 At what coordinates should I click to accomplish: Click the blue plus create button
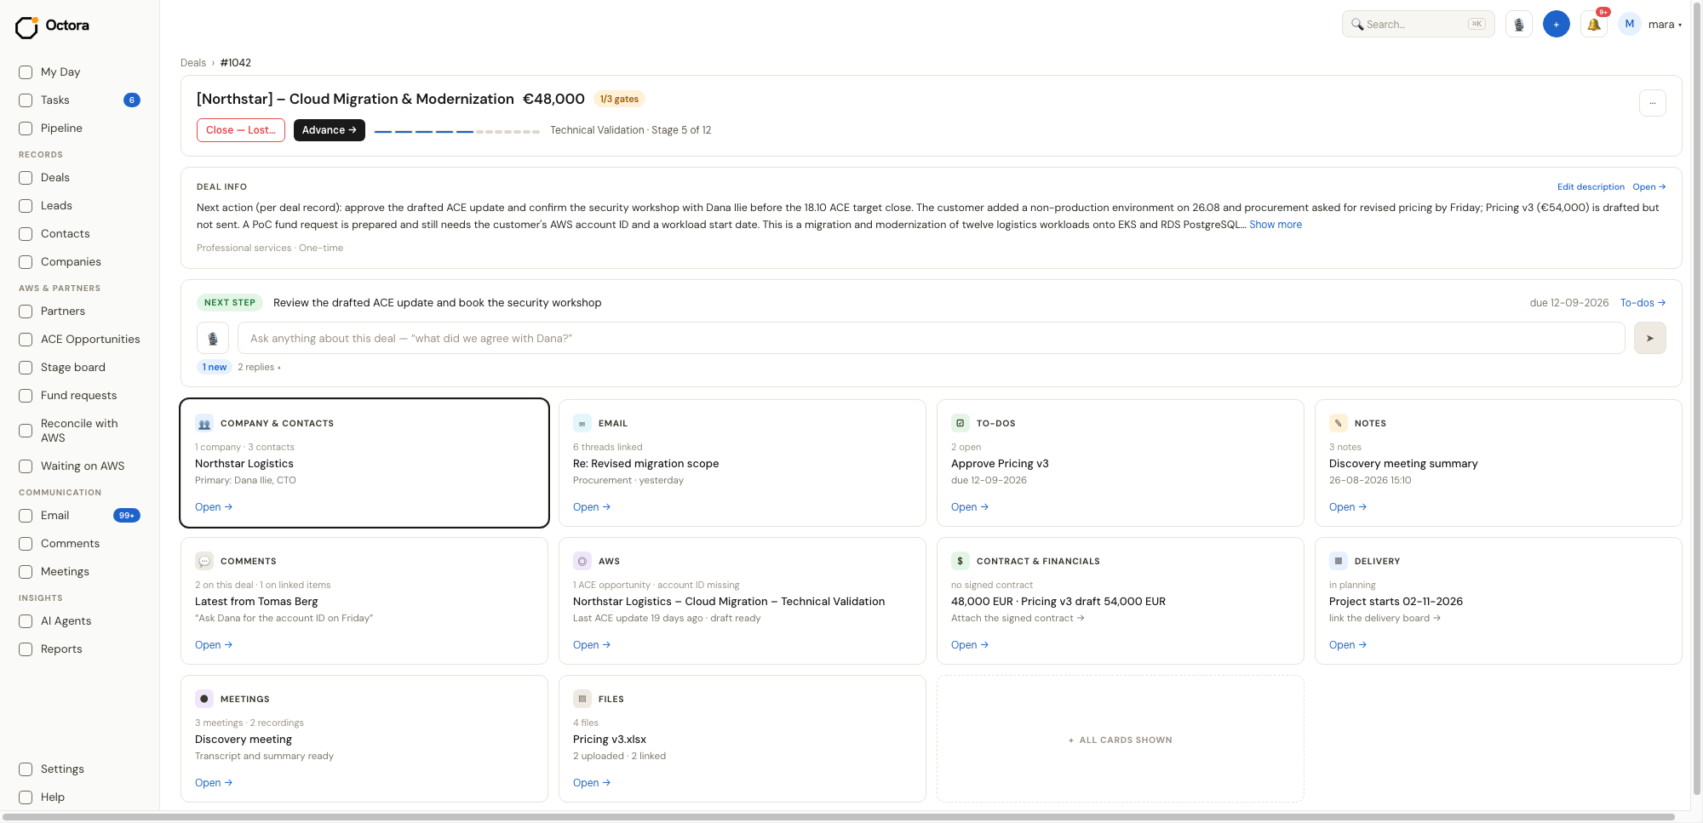[x=1557, y=25]
